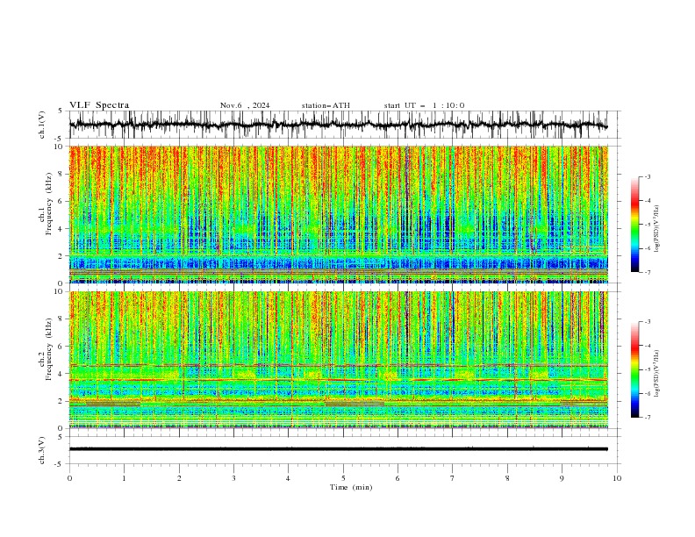
Task: Click the ch.1 spectrogram "10" frequency tick
Action: click(60, 147)
